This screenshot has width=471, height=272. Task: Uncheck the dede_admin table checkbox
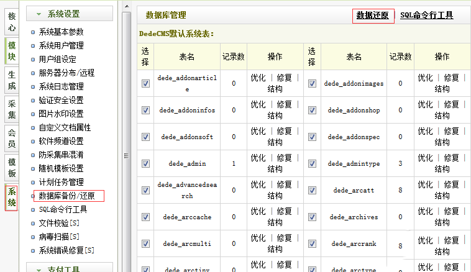(145, 163)
